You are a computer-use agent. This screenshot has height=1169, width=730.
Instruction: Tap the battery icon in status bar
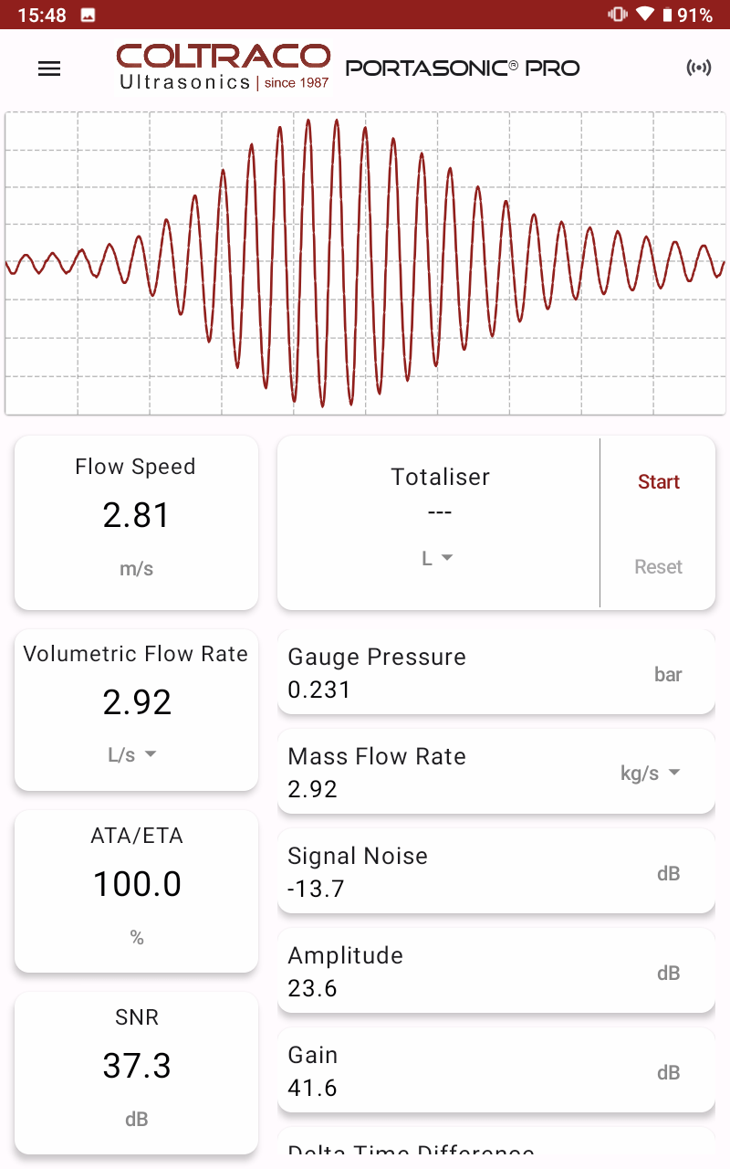[x=667, y=15]
